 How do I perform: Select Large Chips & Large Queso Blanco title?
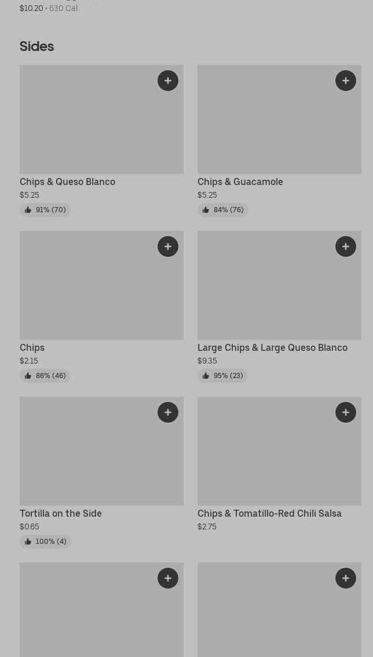(x=272, y=348)
